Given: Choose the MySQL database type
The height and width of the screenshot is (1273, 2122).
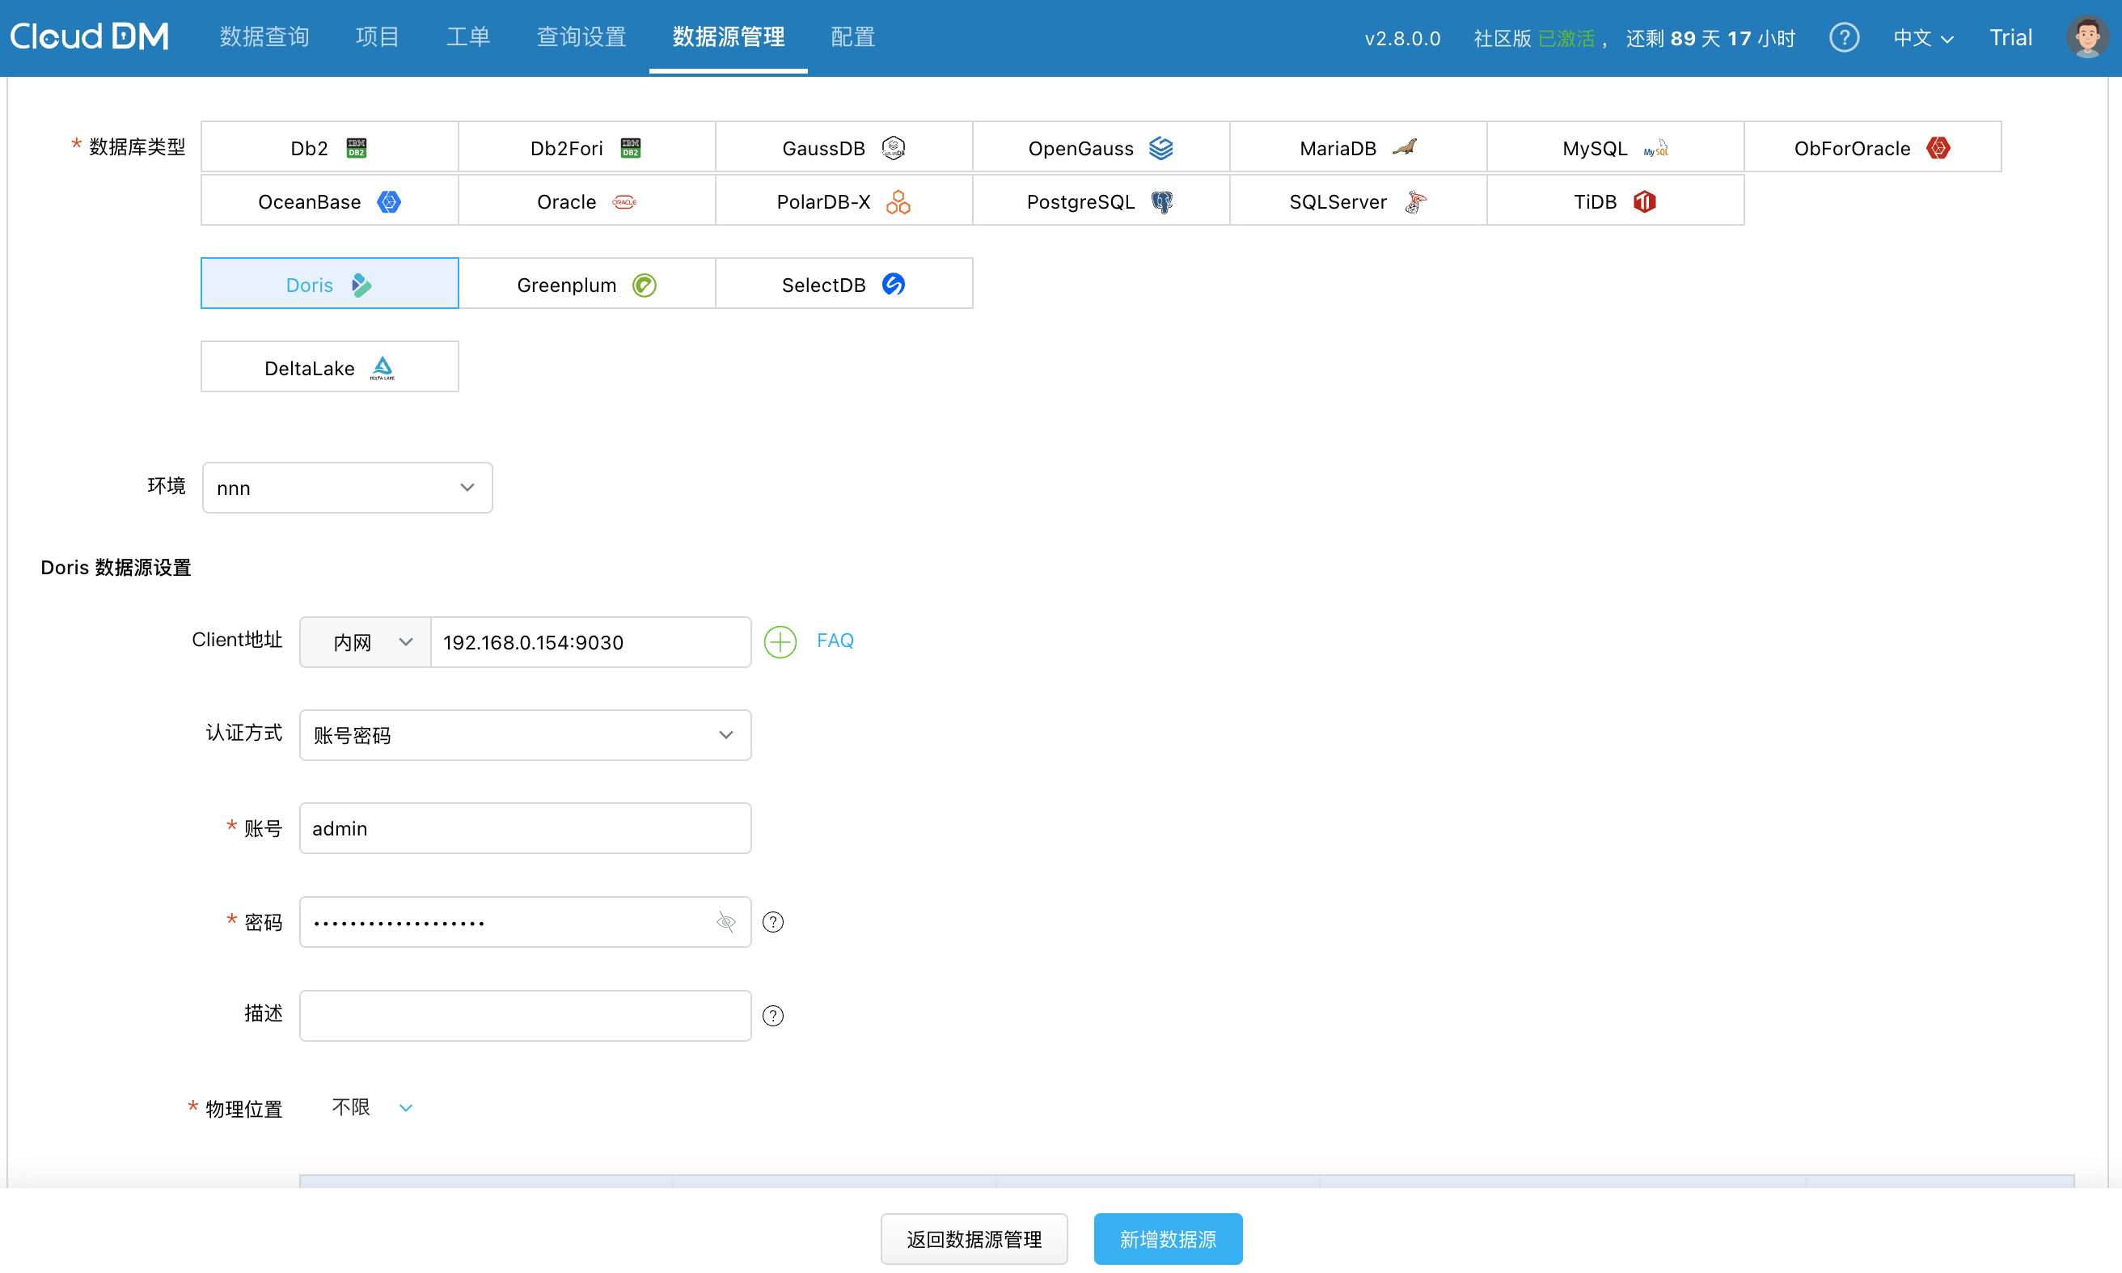Looking at the screenshot, I should (1614, 147).
